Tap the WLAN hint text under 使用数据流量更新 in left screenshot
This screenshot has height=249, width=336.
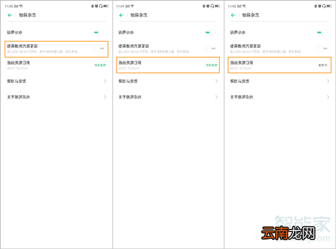pyautogui.click(x=43, y=52)
